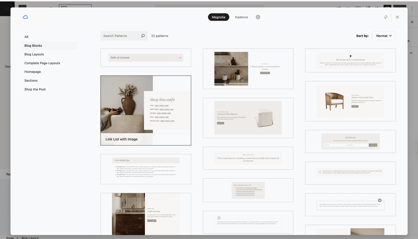418x239 pixels.
Task: Click the search magnifier icon
Action: click(x=143, y=36)
